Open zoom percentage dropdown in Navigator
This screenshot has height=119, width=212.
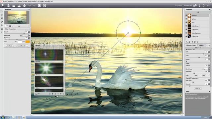pyautogui.click(x=10, y=26)
